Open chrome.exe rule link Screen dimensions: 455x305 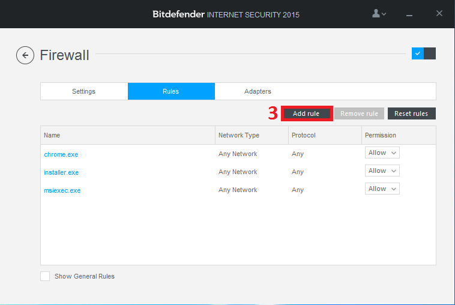pyautogui.click(x=61, y=154)
